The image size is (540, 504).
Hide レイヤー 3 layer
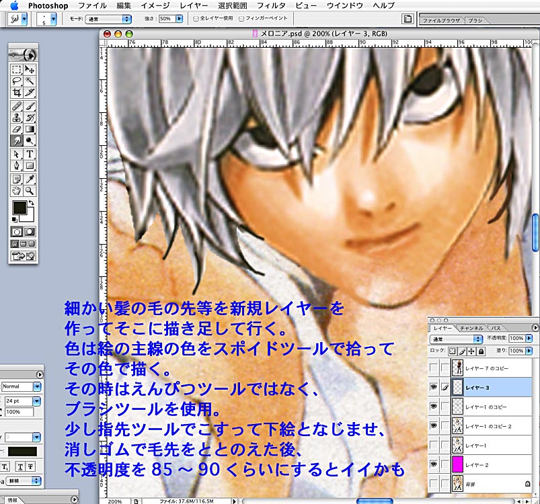pyautogui.click(x=434, y=387)
